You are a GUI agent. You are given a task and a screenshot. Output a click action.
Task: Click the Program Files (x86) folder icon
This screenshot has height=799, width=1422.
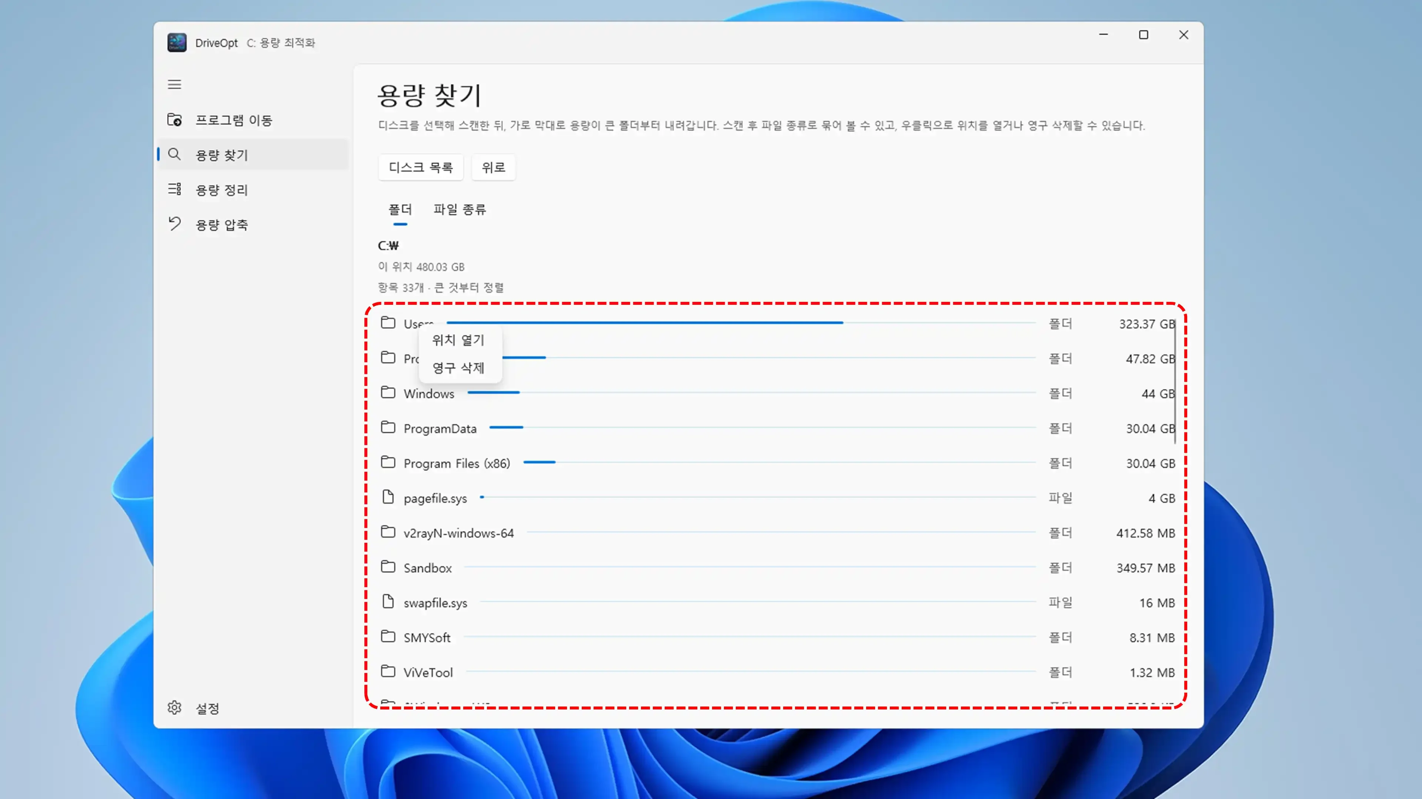click(x=388, y=462)
